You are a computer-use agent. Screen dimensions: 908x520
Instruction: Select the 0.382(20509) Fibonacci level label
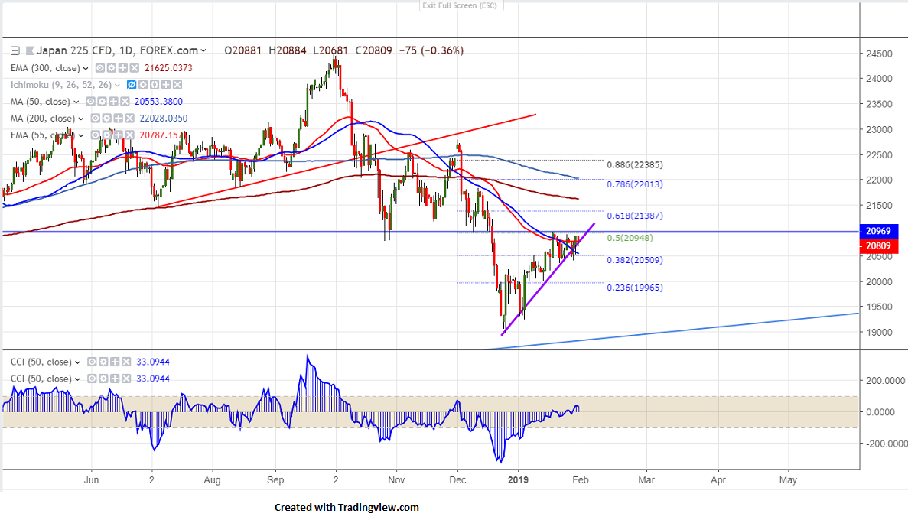(635, 260)
